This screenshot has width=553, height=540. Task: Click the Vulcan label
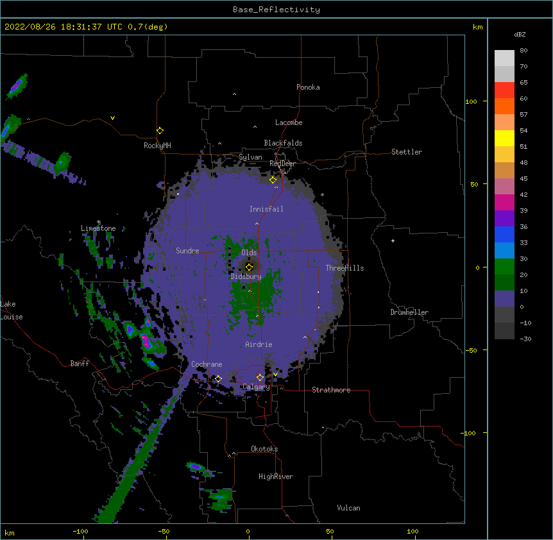pos(348,508)
